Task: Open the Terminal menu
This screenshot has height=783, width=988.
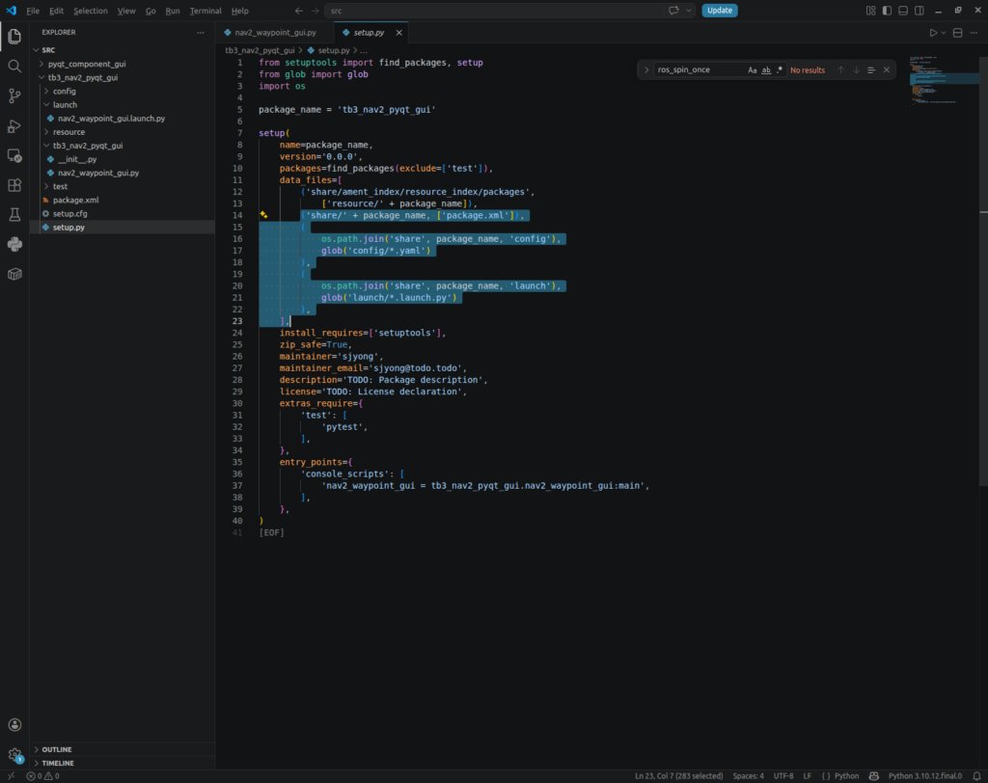Action: (x=206, y=11)
